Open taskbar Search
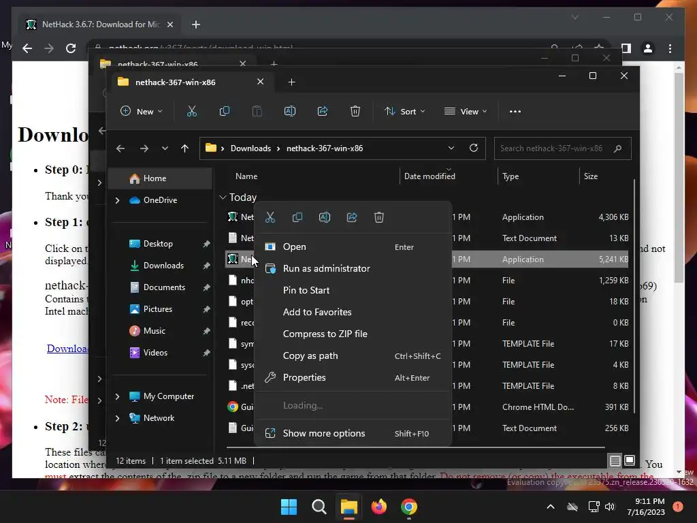 click(x=319, y=507)
